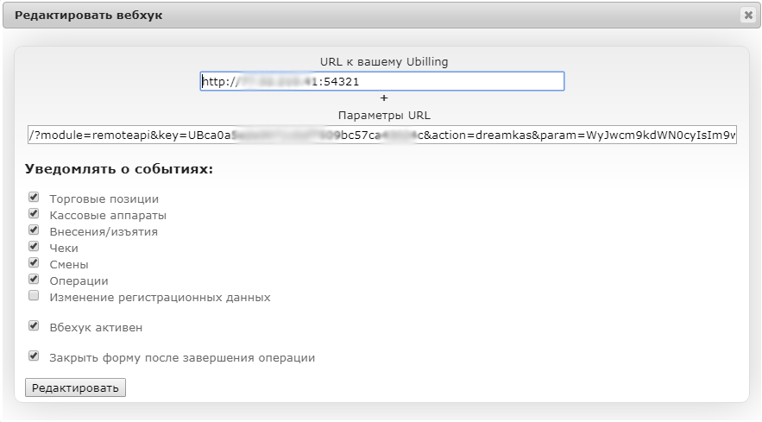Uncheck the Операции checkbox
Image resolution: width=762 pixels, height=422 pixels.
click(x=34, y=280)
